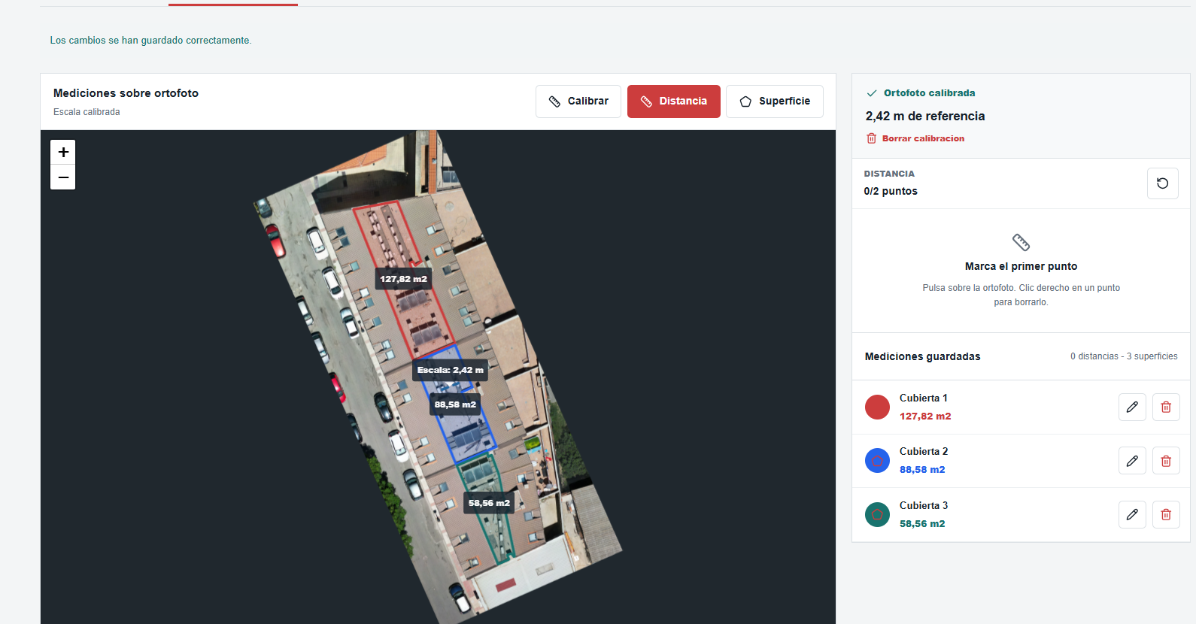Image resolution: width=1196 pixels, height=624 pixels.
Task: Click the 58,56 m2 value under Cubierta 3
Action: 922,524
